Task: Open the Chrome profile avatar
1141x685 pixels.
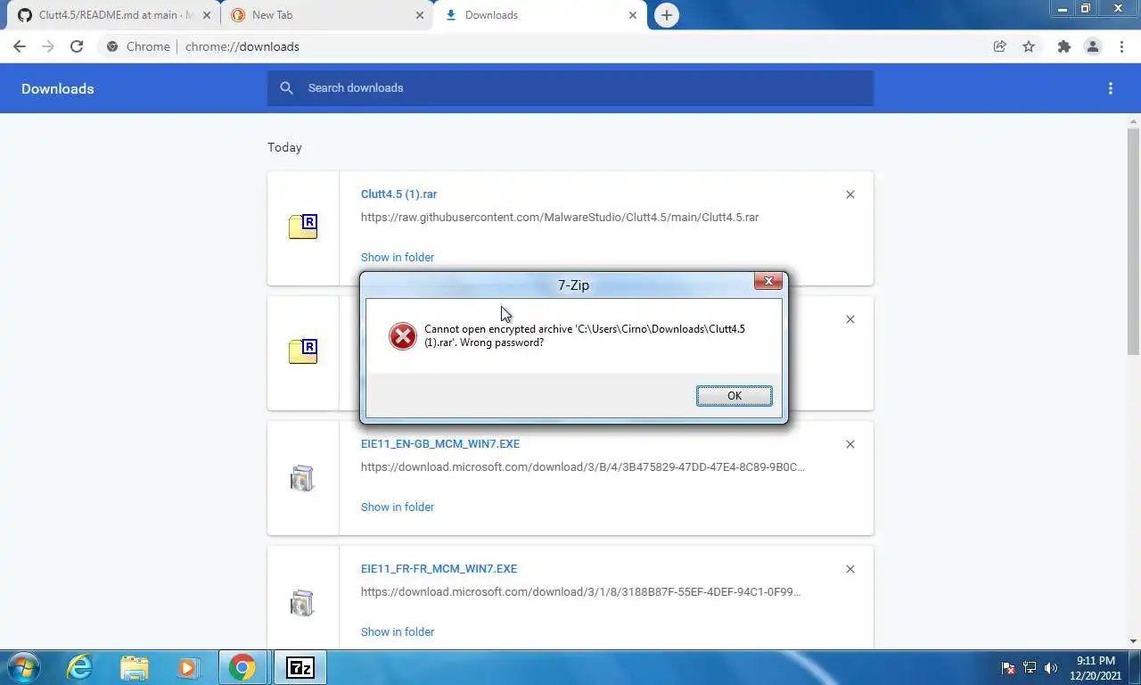Action: (x=1093, y=46)
